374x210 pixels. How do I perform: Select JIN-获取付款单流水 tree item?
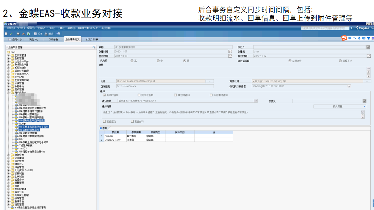29,114
